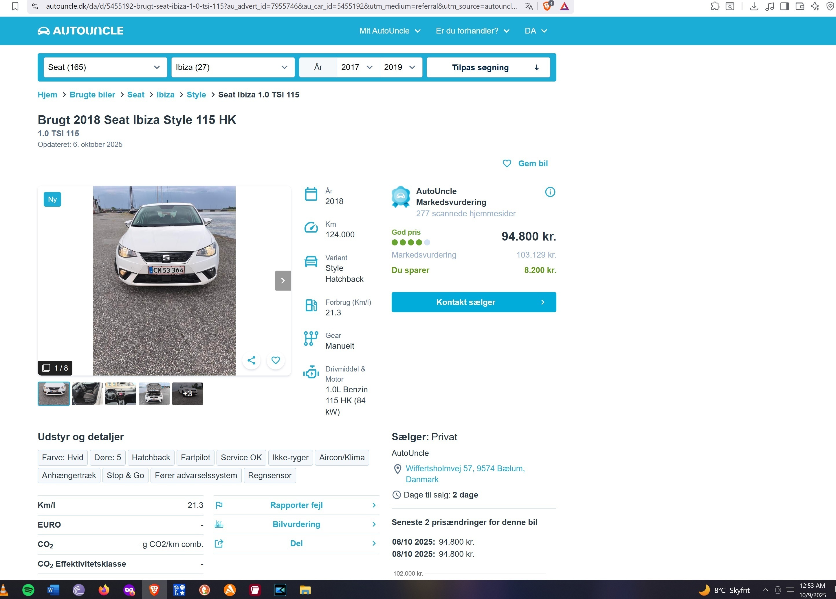
Task: Select the +3 photo thumbnail
Action: (187, 393)
